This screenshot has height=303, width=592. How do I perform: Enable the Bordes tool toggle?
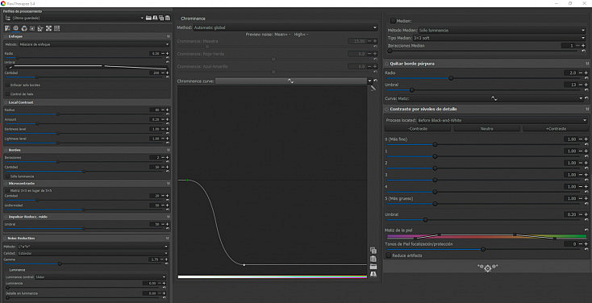click(6, 150)
